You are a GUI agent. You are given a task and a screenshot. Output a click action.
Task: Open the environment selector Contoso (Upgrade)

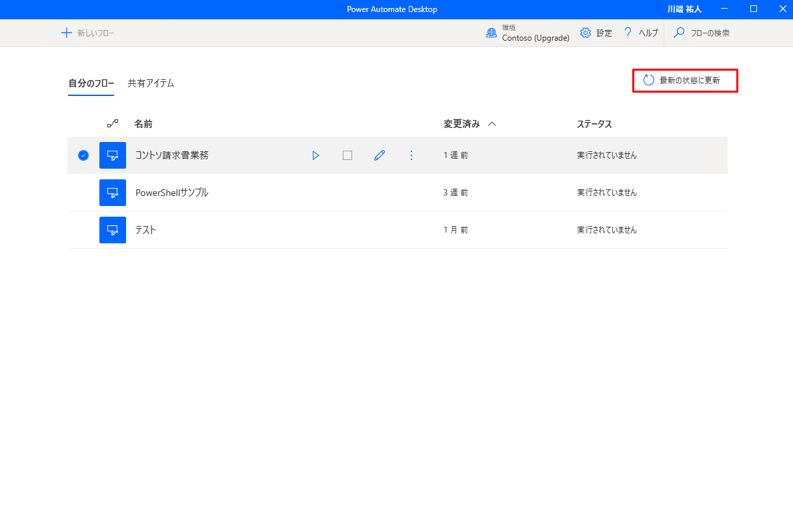click(x=528, y=33)
